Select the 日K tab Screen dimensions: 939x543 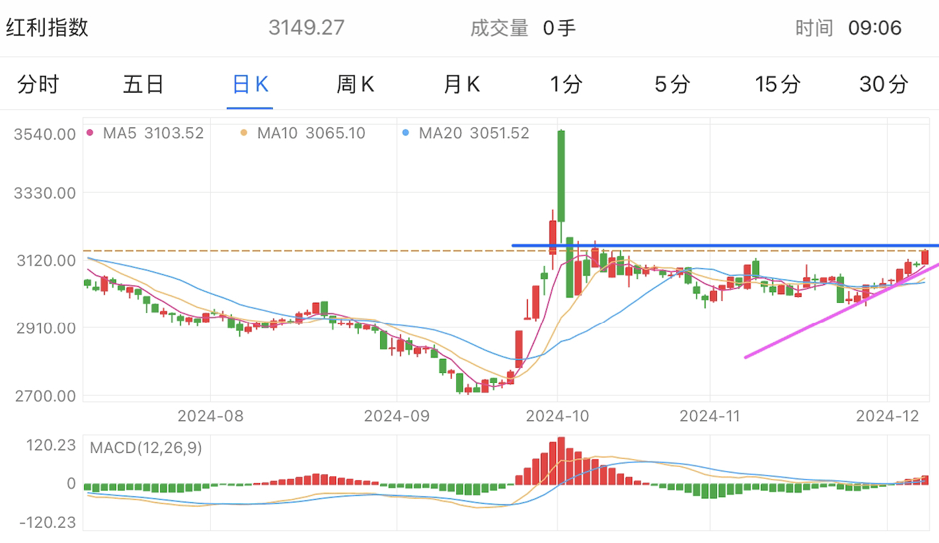pyautogui.click(x=250, y=85)
